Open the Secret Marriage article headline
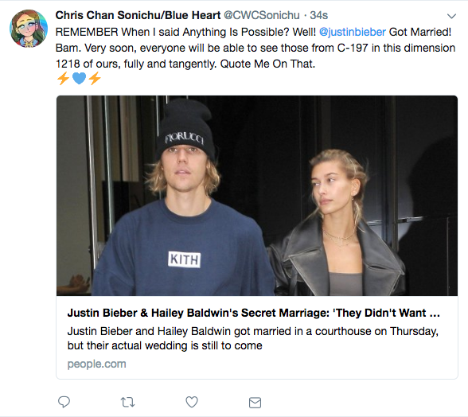This screenshot has height=417, width=468. point(253,313)
